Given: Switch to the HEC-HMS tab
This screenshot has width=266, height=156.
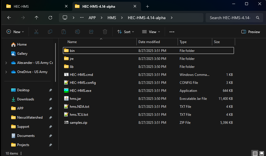Looking at the screenshot, I should click(21, 6).
